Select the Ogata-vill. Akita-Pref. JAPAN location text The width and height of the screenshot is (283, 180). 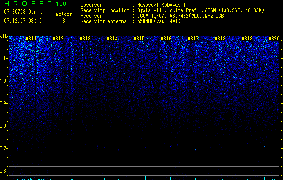[x=201, y=10]
